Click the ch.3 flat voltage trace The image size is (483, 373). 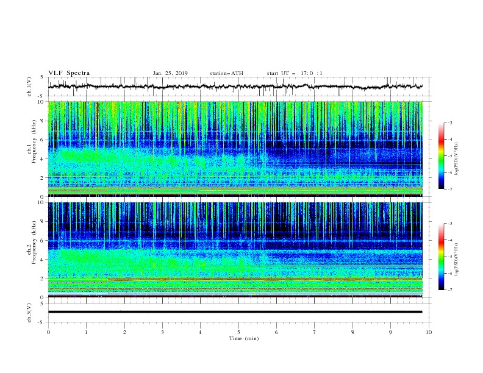[235, 312]
